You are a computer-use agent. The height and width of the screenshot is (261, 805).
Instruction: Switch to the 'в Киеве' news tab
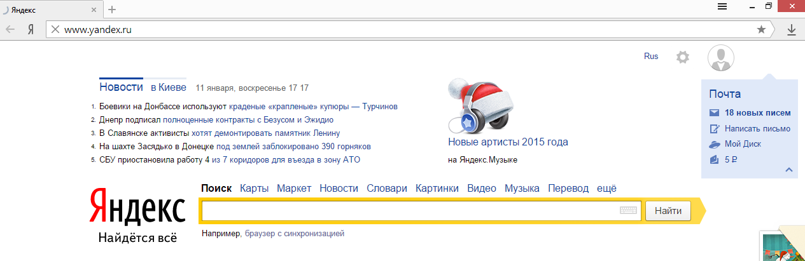click(x=169, y=87)
